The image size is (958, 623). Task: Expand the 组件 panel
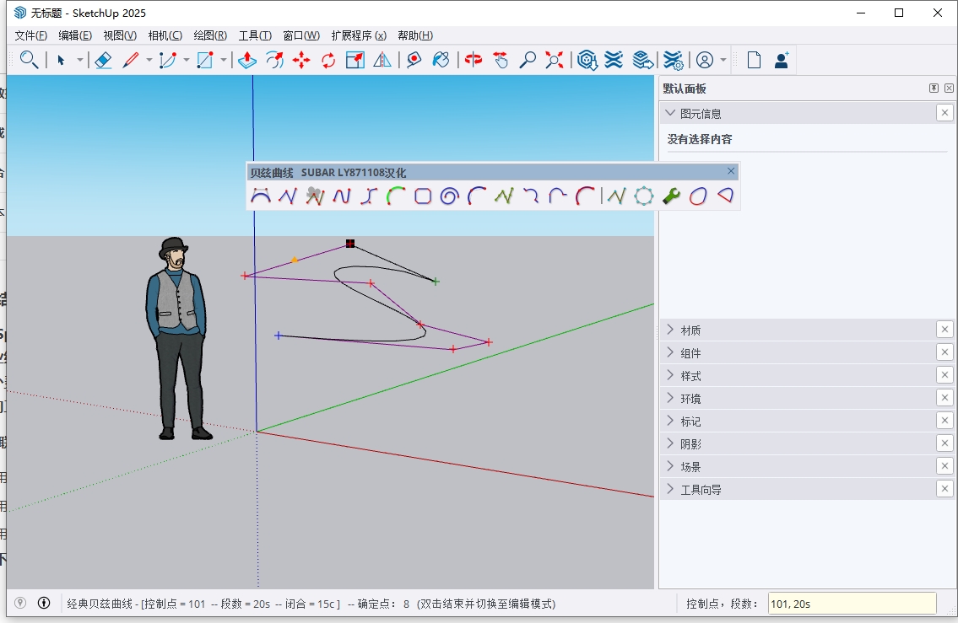click(x=670, y=352)
